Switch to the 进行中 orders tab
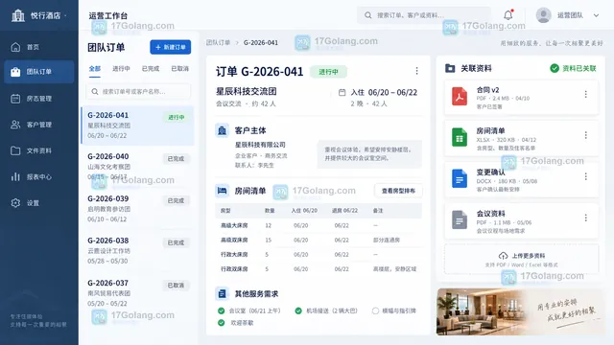Screen dimensions: 614x345 121,69
